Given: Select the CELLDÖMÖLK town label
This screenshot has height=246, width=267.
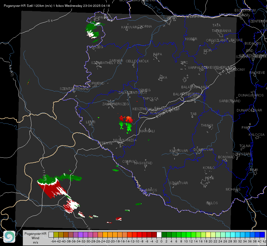Looking at the screenshot, I should (x=137, y=61).
